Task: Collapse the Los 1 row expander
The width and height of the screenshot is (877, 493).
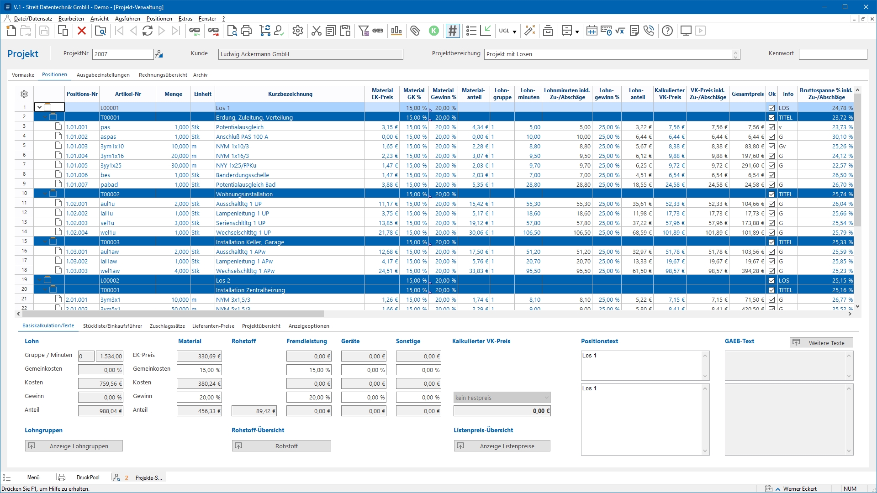Action: pos(40,108)
